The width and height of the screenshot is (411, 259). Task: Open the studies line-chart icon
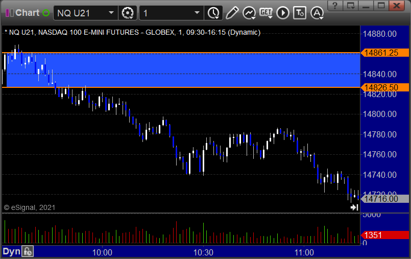point(249,13)
